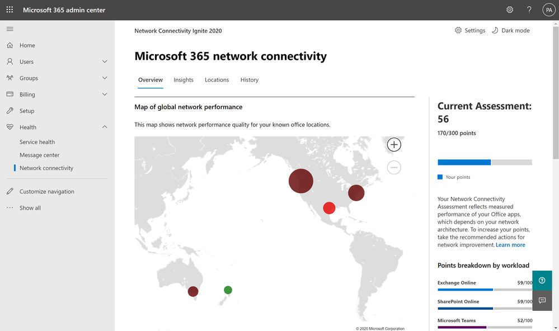Open the app launcher waffle icon
Viewport: 559px width, 331px height.
pos(10,10)
